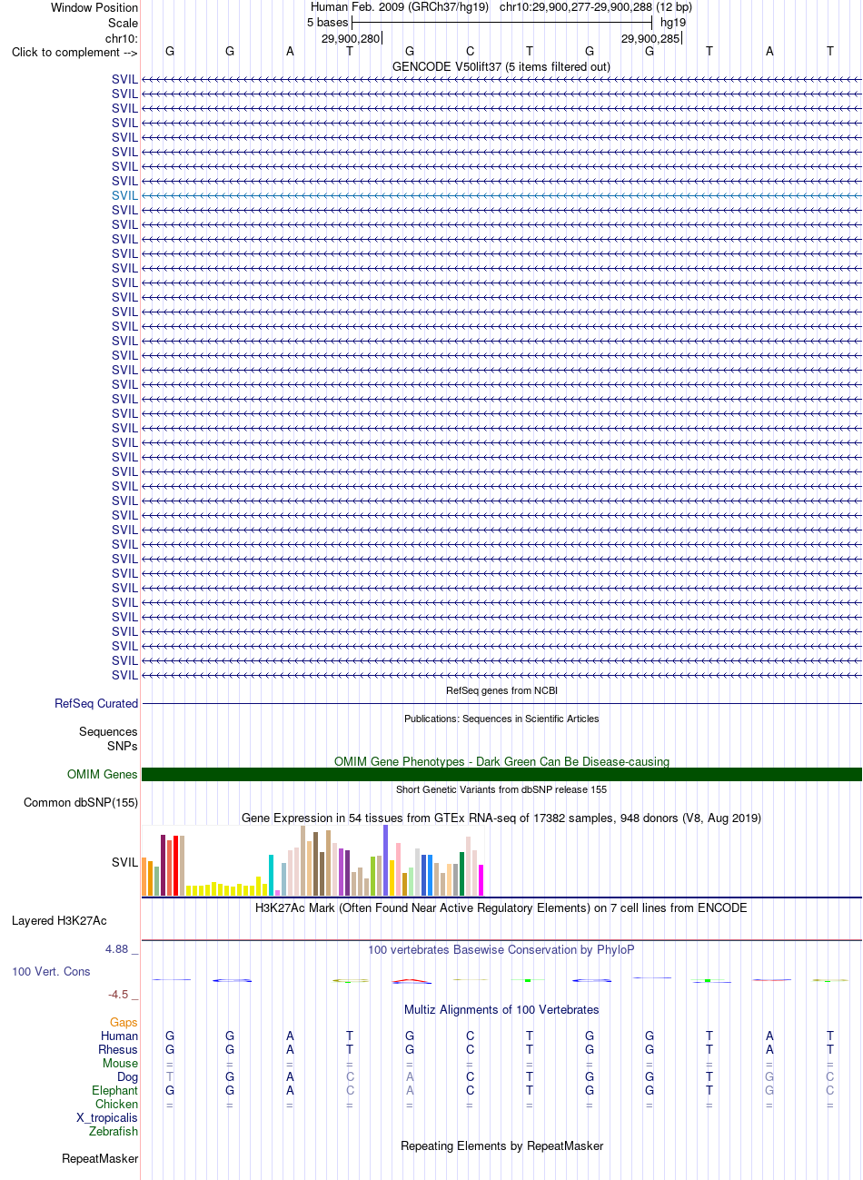Open OMIM Gene Phenotypes track title
863x1180 pixels.
tap(501, 761)
